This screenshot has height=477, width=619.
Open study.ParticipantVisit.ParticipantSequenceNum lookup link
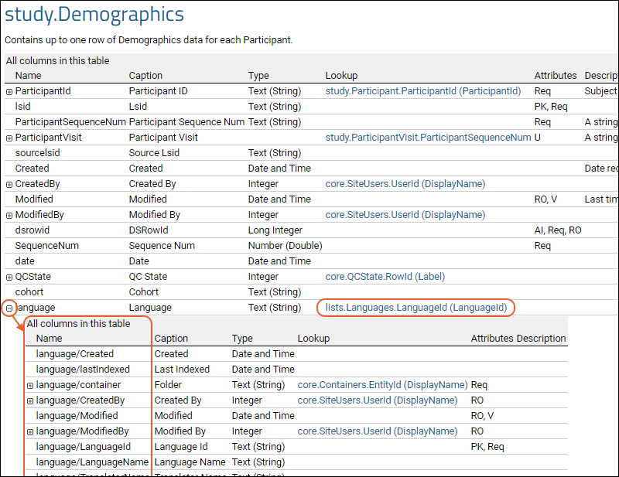click(x=428, y=138)
